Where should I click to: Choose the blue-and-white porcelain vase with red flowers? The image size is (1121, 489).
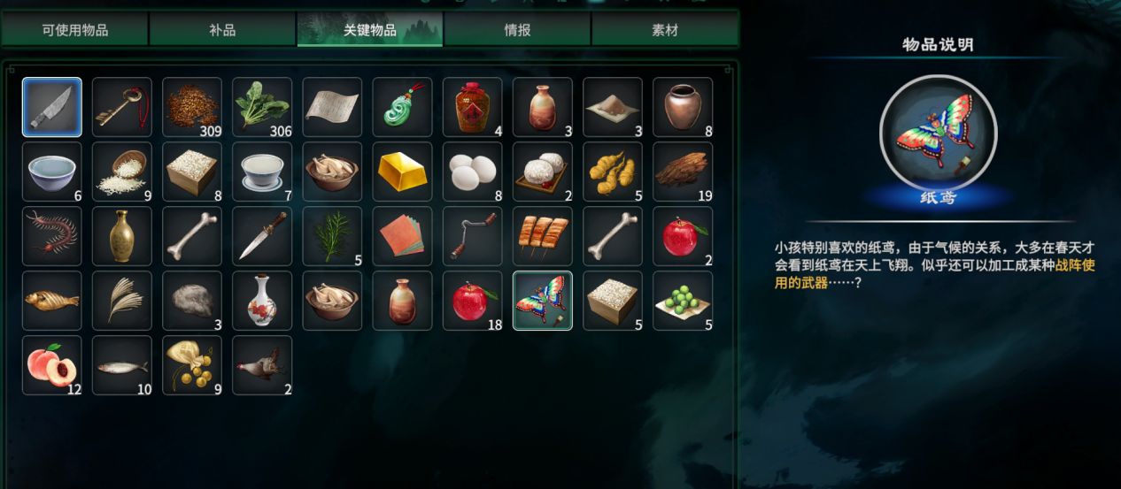[262, 301]
